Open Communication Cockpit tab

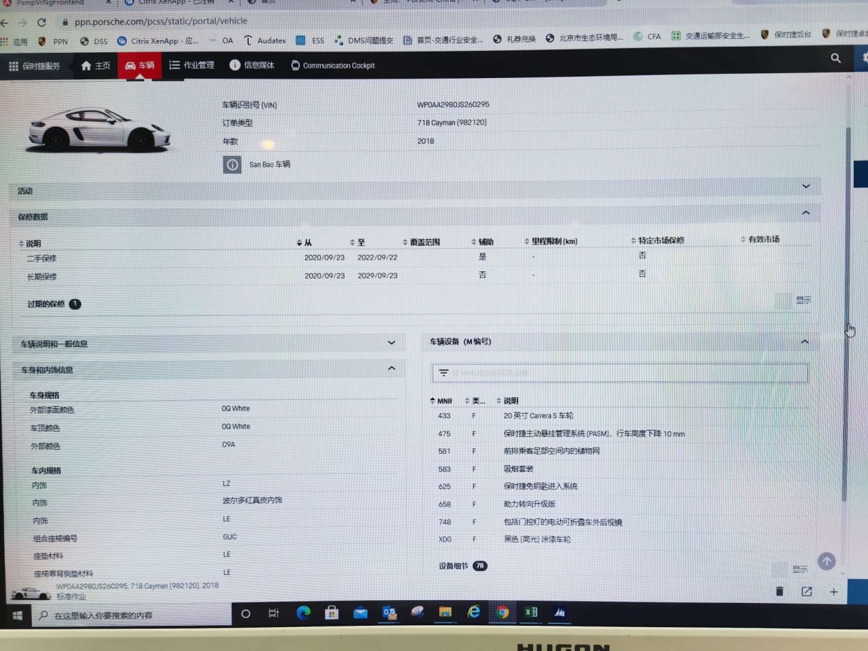pos(333,66)
